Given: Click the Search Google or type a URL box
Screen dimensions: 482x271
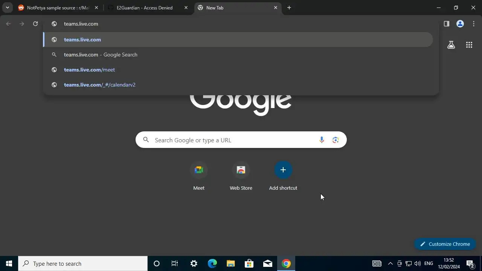Looking at the screenshot, I should point(241,140).
